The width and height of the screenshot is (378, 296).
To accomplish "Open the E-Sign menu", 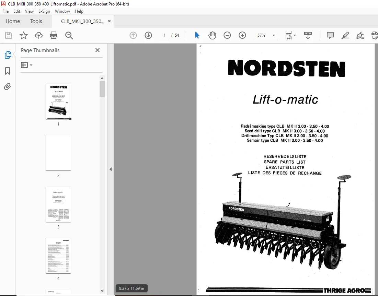I will [44, 11].
